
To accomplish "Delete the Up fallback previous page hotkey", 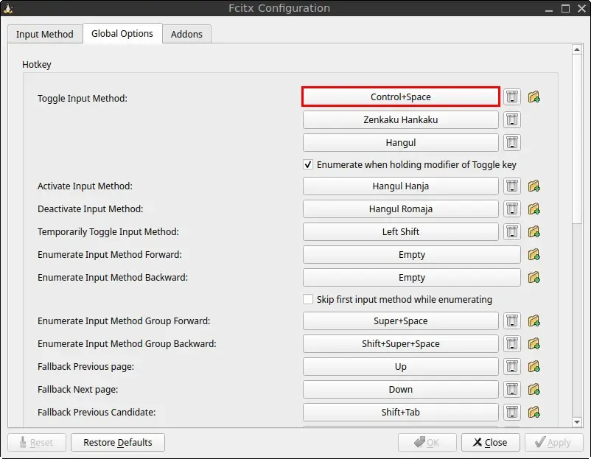I will (512, 366).
